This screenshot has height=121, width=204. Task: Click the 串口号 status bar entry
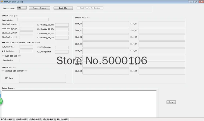[8, 119]
